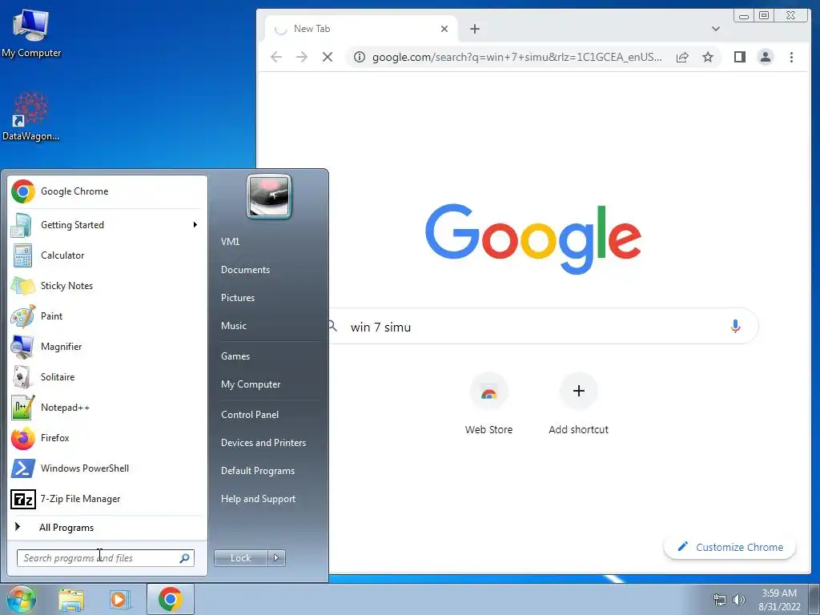820x615 pixels.
Task: Close the New Tab tab
Action: (x=444, y=29)
